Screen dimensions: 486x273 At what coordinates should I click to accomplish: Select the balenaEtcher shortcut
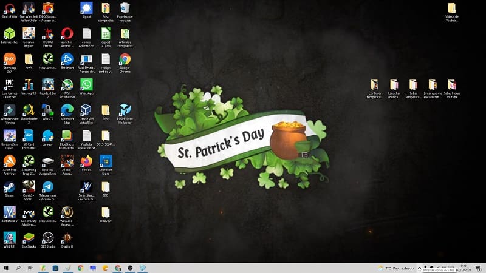9,36
